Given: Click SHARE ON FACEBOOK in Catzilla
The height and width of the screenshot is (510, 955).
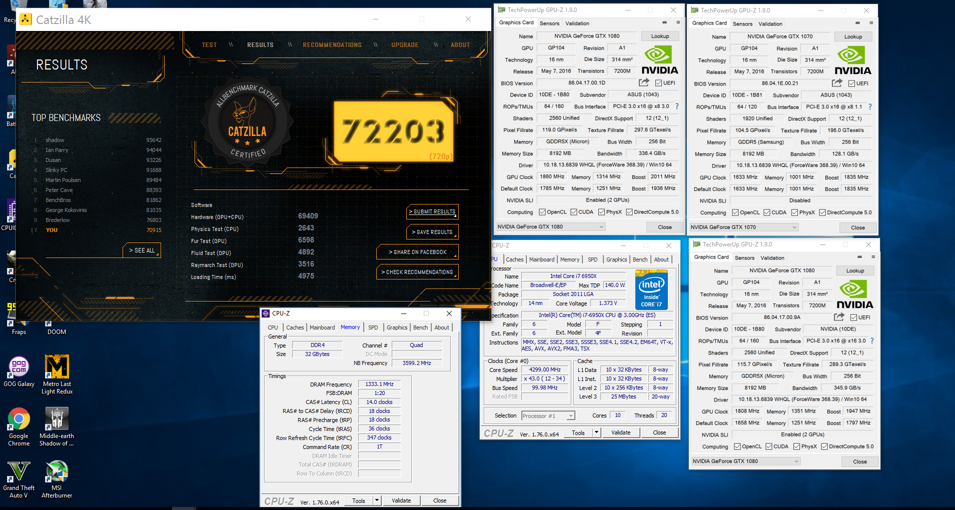Looking at the screenshot, I should point(417,252).
